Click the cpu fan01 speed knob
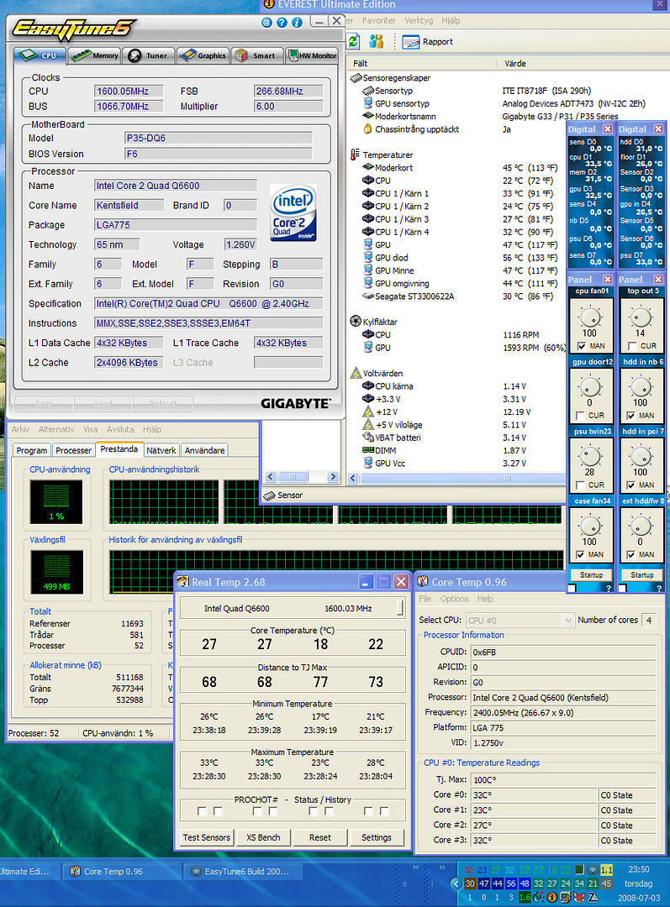The height and width of the screenshot is (907, 670). 590,317
